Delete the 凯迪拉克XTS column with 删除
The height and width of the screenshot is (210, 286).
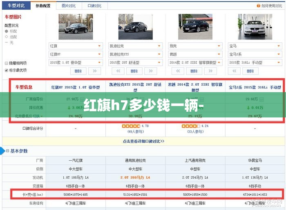coord(134,71)
